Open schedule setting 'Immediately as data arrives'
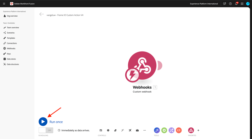Viewport: 252px width, 139px height. tap(74, 130)
